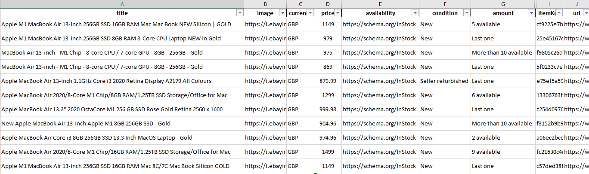Open the title column filter dropdown
The height and width of the screenshot is (174, 589).
pyautogui.click(x=240, y=13)
